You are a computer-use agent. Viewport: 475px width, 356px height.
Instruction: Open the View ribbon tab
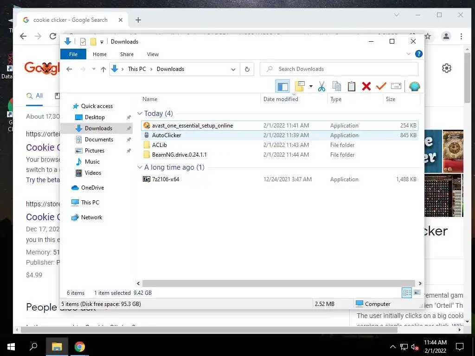pyautogui.click(x=153, y=54)
